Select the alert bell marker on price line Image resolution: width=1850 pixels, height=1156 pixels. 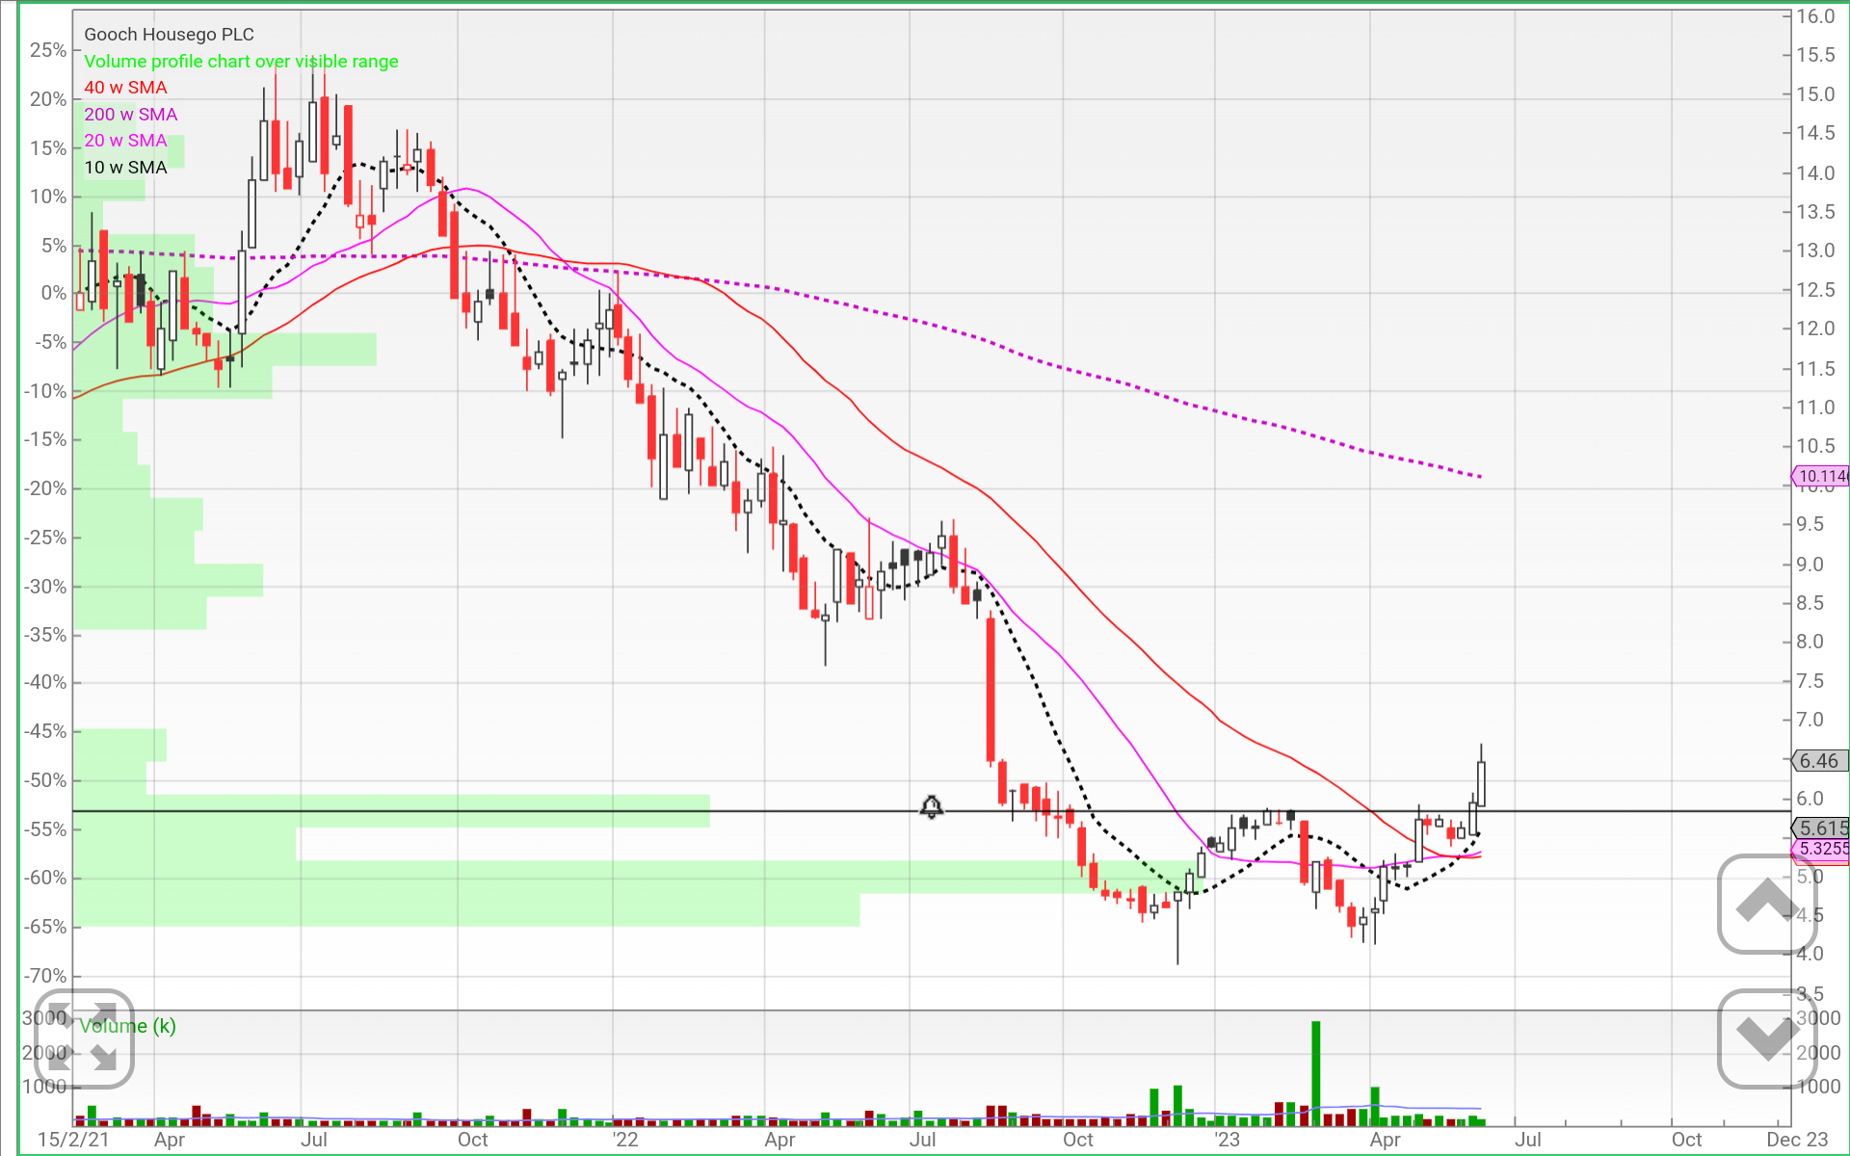click(x=931, y=807)
